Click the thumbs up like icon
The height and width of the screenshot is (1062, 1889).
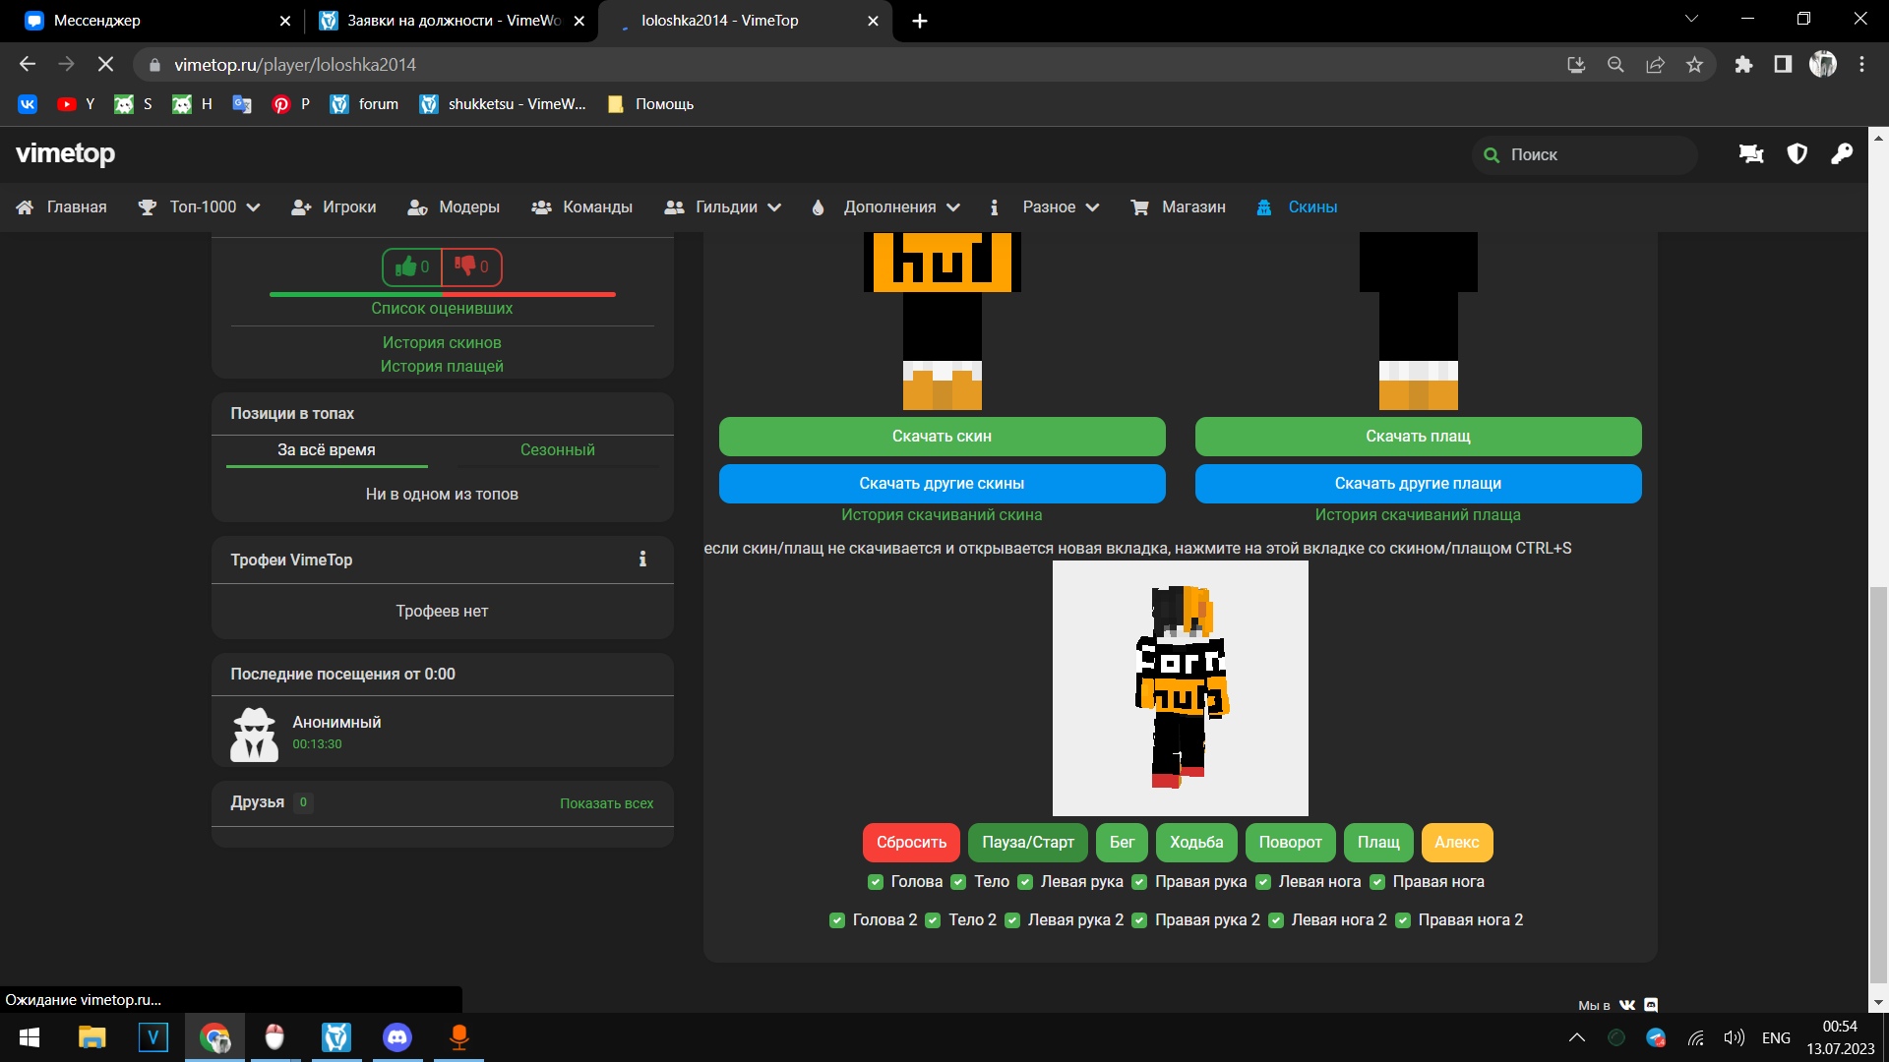coord(406,266)
